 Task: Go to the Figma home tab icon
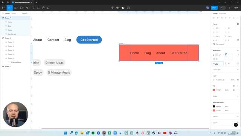pos(3,2)
